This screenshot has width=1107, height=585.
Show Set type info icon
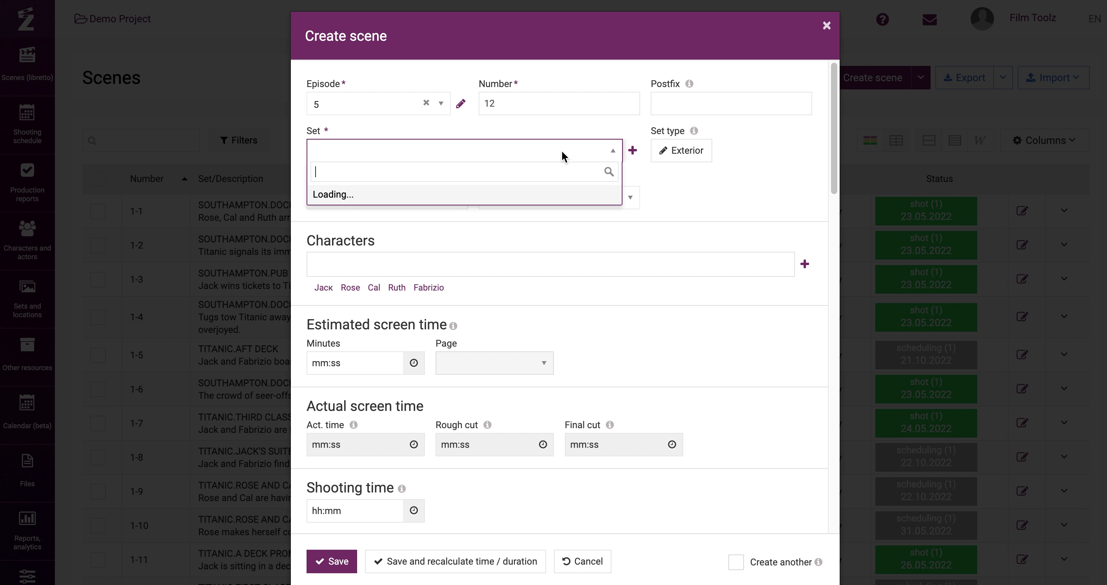pos(694,131)
